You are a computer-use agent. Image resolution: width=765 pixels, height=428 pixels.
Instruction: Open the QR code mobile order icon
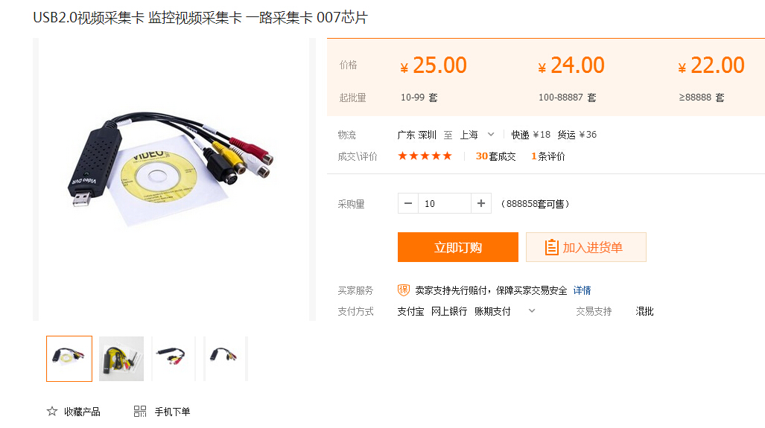pos(140,412)
